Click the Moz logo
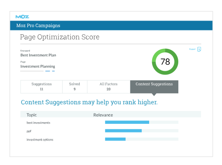 [22, 17]
